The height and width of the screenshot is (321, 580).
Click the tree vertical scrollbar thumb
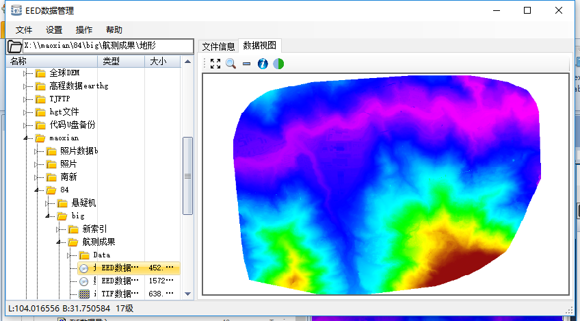click(187, 176)
